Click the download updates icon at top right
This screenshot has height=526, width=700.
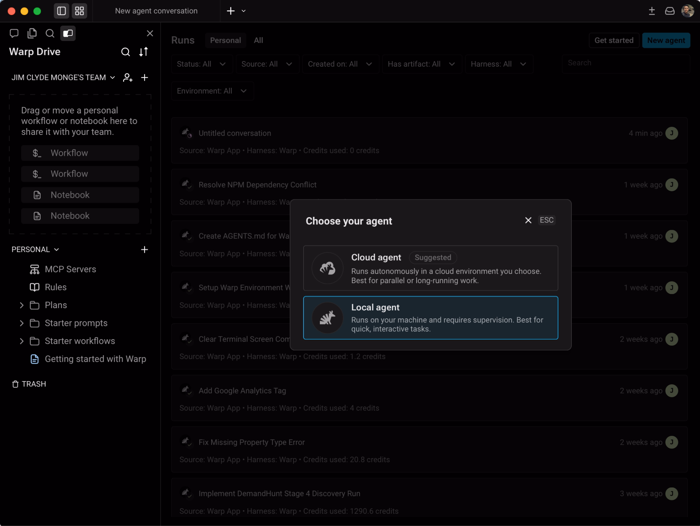click(652, 11)
